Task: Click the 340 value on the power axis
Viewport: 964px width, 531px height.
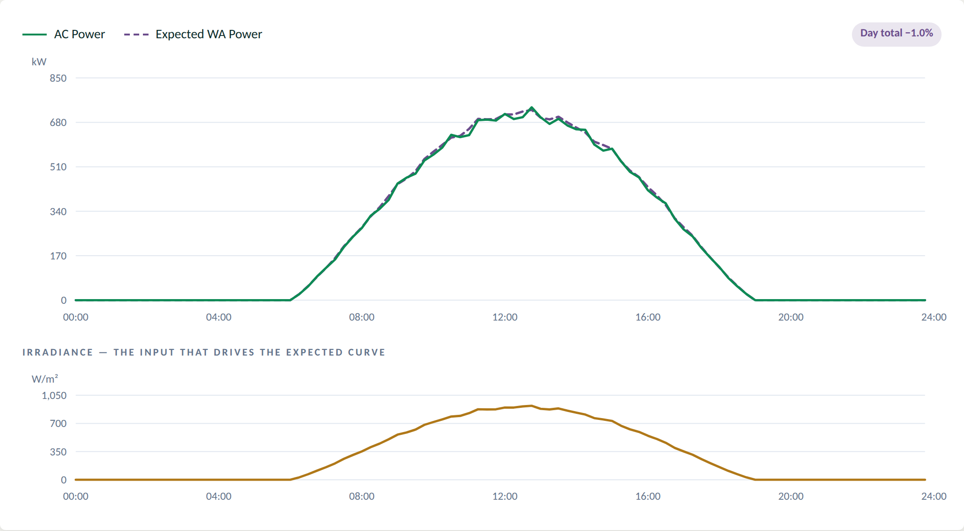Action: 58,211
